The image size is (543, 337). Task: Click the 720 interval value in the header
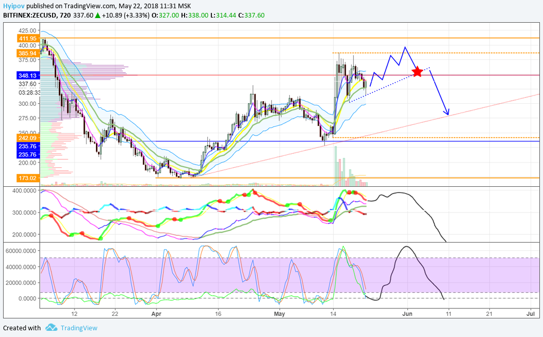click(65, 15)
